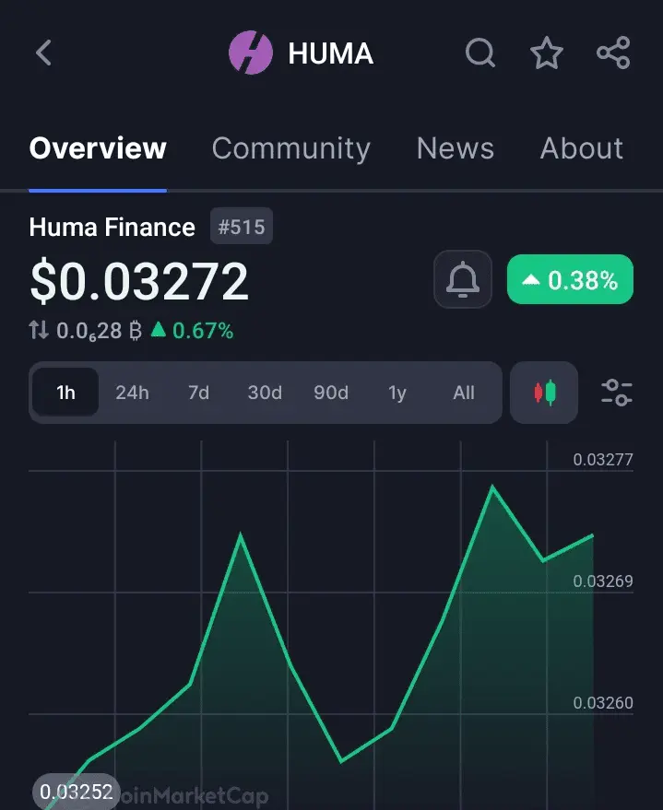The image size is (663, 810).
Task: Tap the highest peak of price line
Action: click(x=492, y=487)
